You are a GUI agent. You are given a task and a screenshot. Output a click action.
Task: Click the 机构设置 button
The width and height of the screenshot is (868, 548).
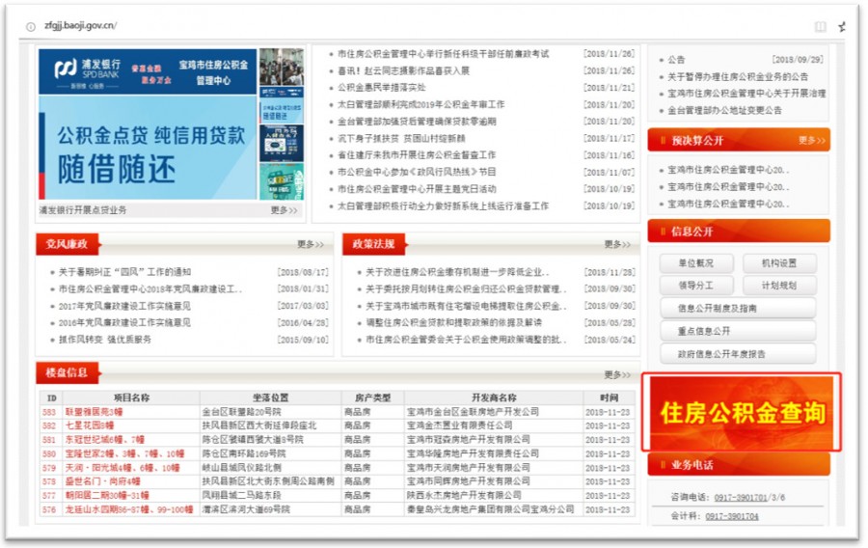(x=778, y=263)
